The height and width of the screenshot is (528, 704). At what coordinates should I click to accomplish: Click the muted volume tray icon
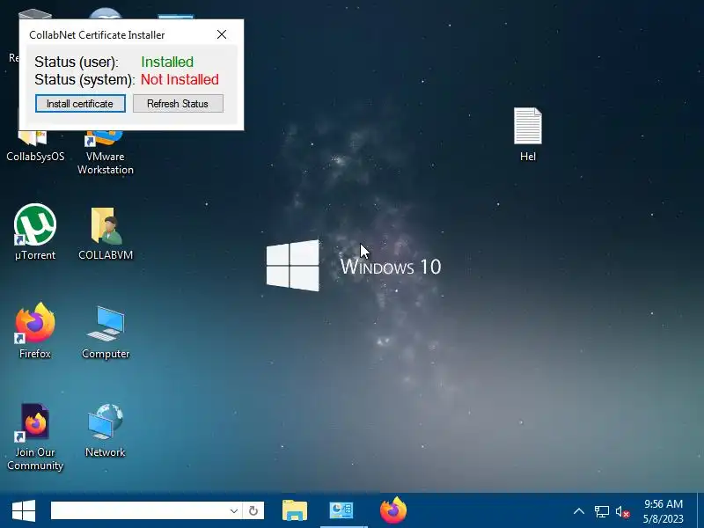622,511
